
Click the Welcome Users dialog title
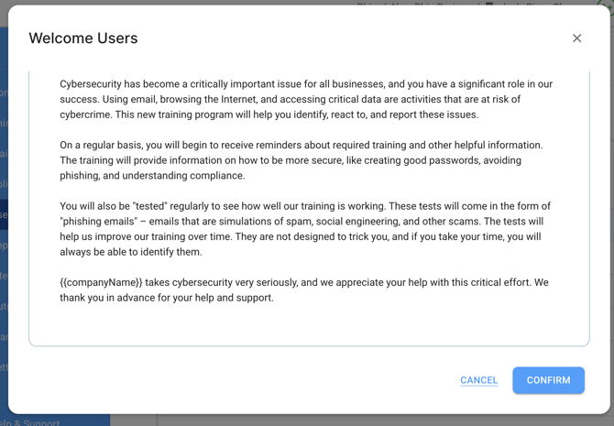tap(83, 38)
